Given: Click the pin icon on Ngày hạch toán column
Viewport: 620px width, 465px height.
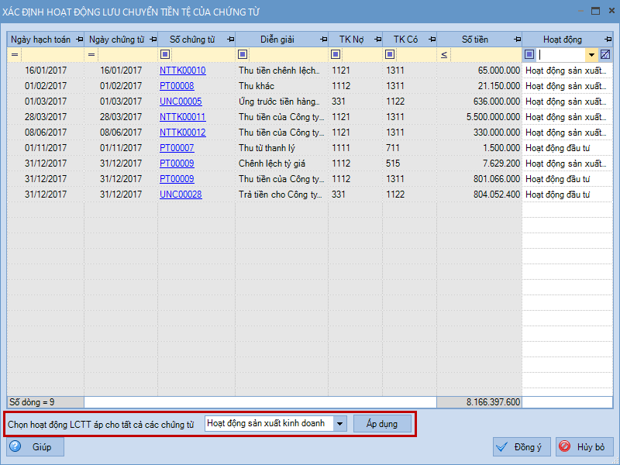Looking at the screenshot, I should [x=78, y=40].
